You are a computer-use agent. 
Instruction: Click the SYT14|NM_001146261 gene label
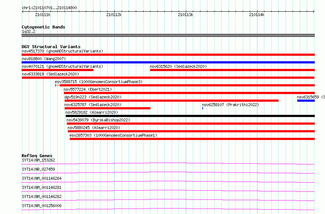(x=42, y=187)
